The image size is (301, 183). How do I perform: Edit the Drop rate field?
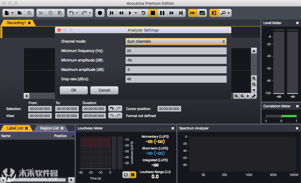[x=176, y=79]
